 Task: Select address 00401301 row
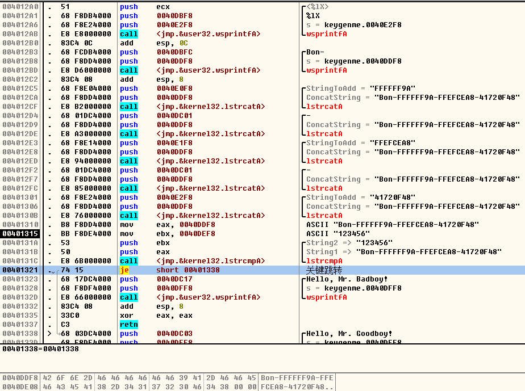pyautogui.click(x=20, y=197)
